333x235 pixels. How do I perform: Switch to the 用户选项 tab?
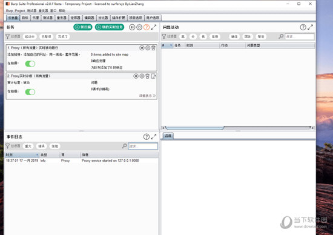click(x=153, y=18)
